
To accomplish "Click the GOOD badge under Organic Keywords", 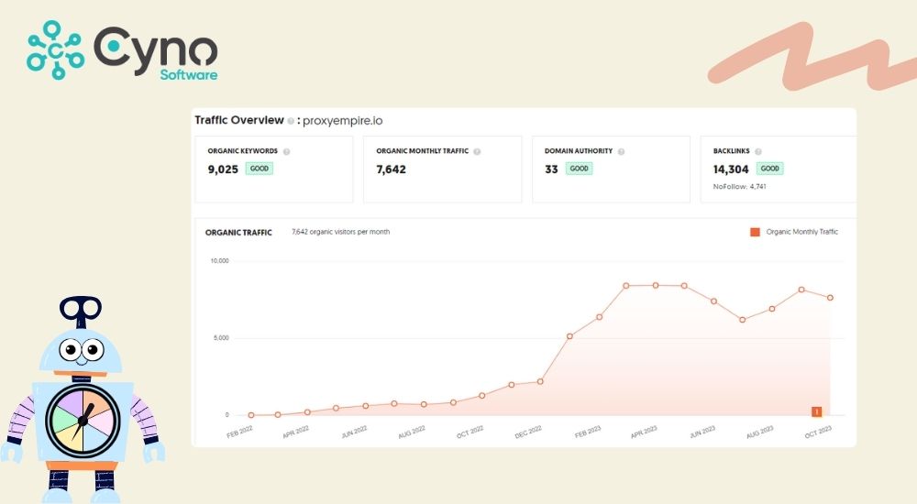I will [x=260, y=169].
